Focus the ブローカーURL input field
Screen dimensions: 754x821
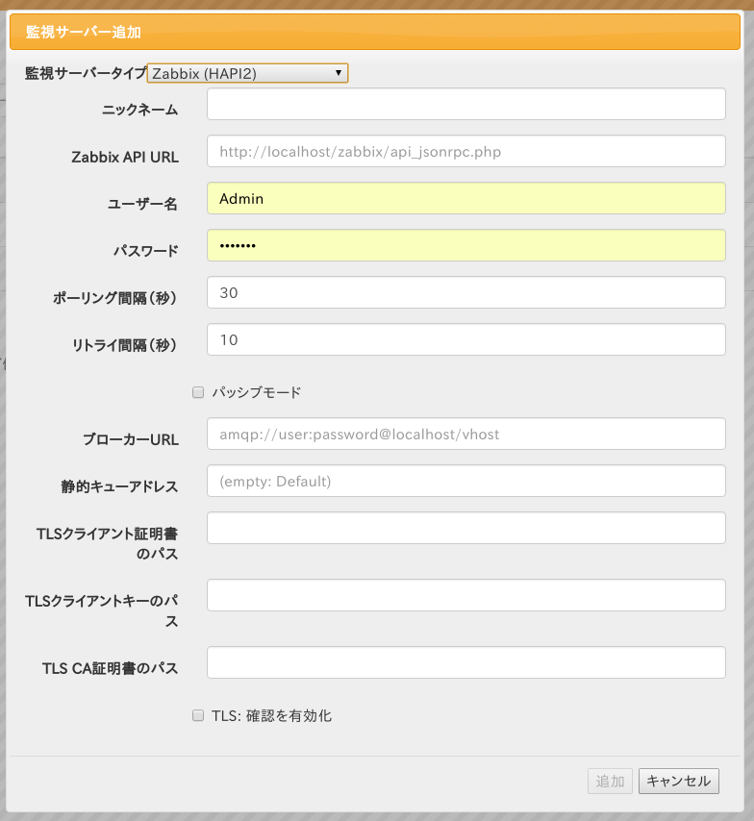(x=465, y=434)
